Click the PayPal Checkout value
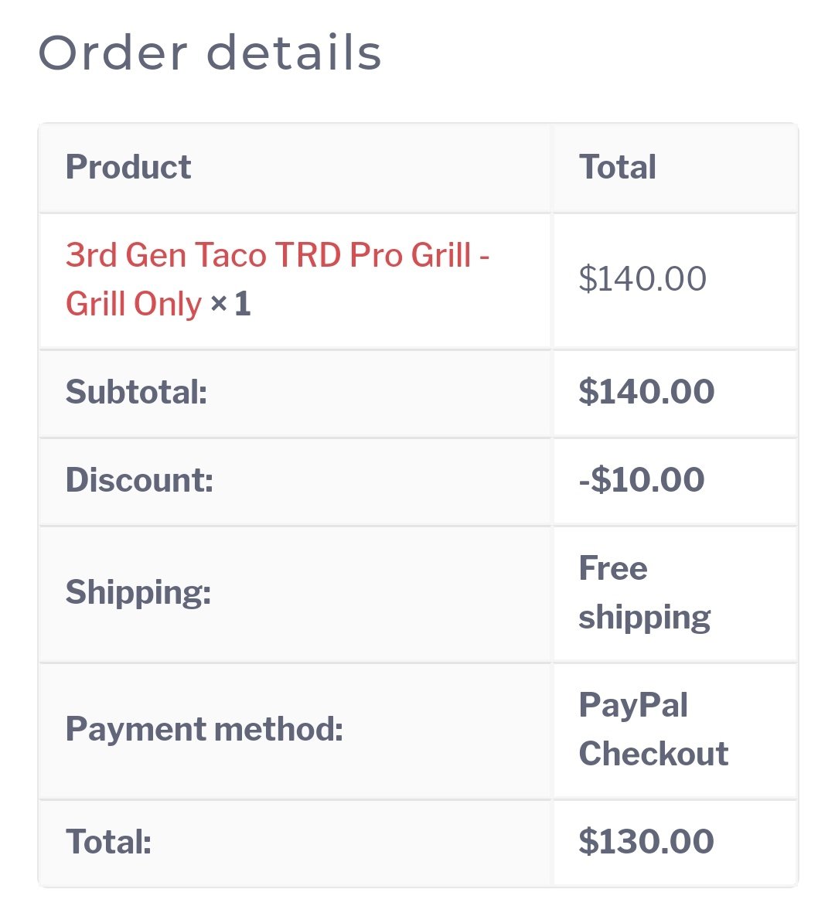 (x=653, y=729)
